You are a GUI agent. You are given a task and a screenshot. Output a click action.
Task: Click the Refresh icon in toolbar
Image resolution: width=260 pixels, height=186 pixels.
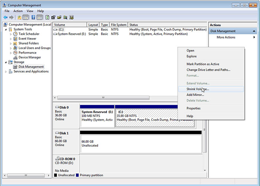coord(48,17)
